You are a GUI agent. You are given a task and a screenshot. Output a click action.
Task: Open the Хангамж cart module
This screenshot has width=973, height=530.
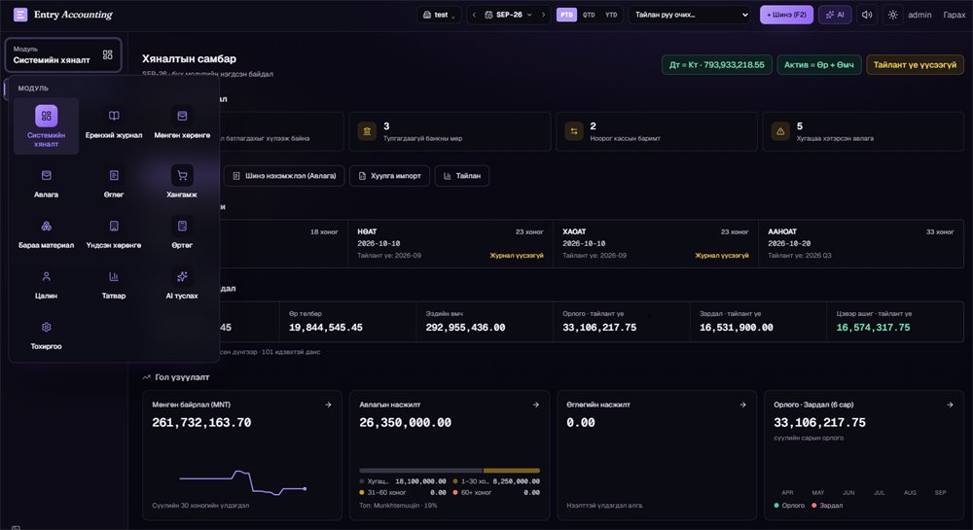tap(182, 184)
